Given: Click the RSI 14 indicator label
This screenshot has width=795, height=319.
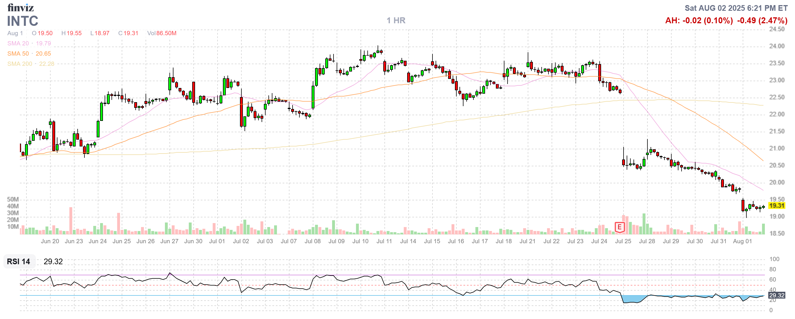Looking at the screenshot, I should click(x=18, y=261).
